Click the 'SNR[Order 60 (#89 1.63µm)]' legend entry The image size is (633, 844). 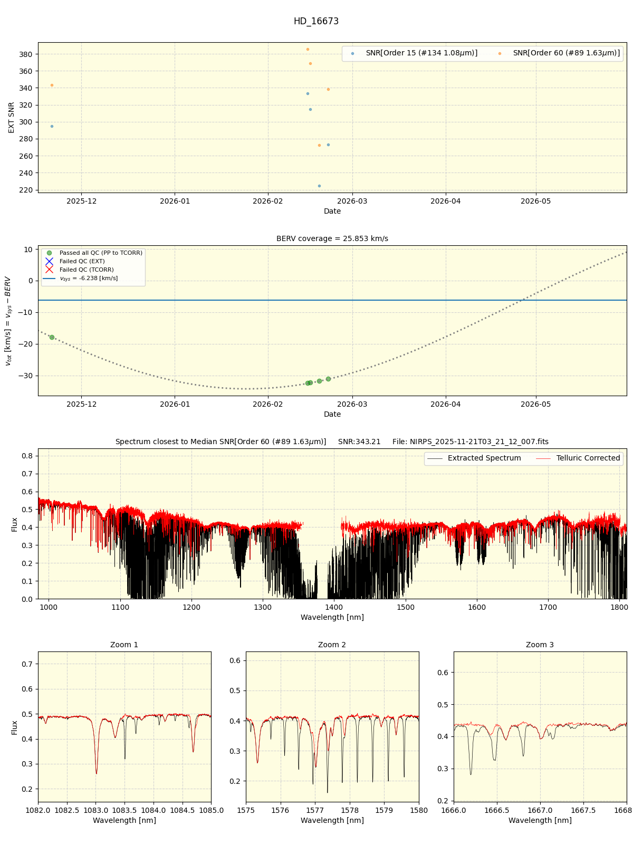(559, 53)
